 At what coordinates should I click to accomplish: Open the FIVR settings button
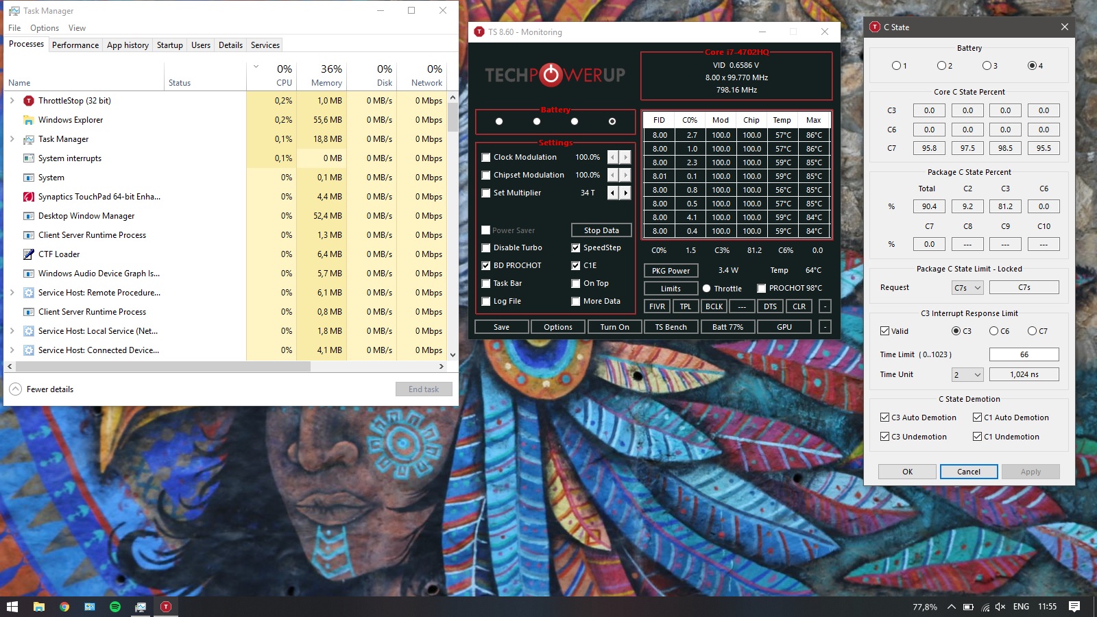(x=657, y=306)
